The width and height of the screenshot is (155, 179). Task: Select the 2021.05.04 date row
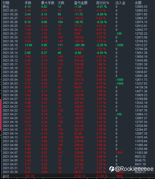click(x=10, y=80)
